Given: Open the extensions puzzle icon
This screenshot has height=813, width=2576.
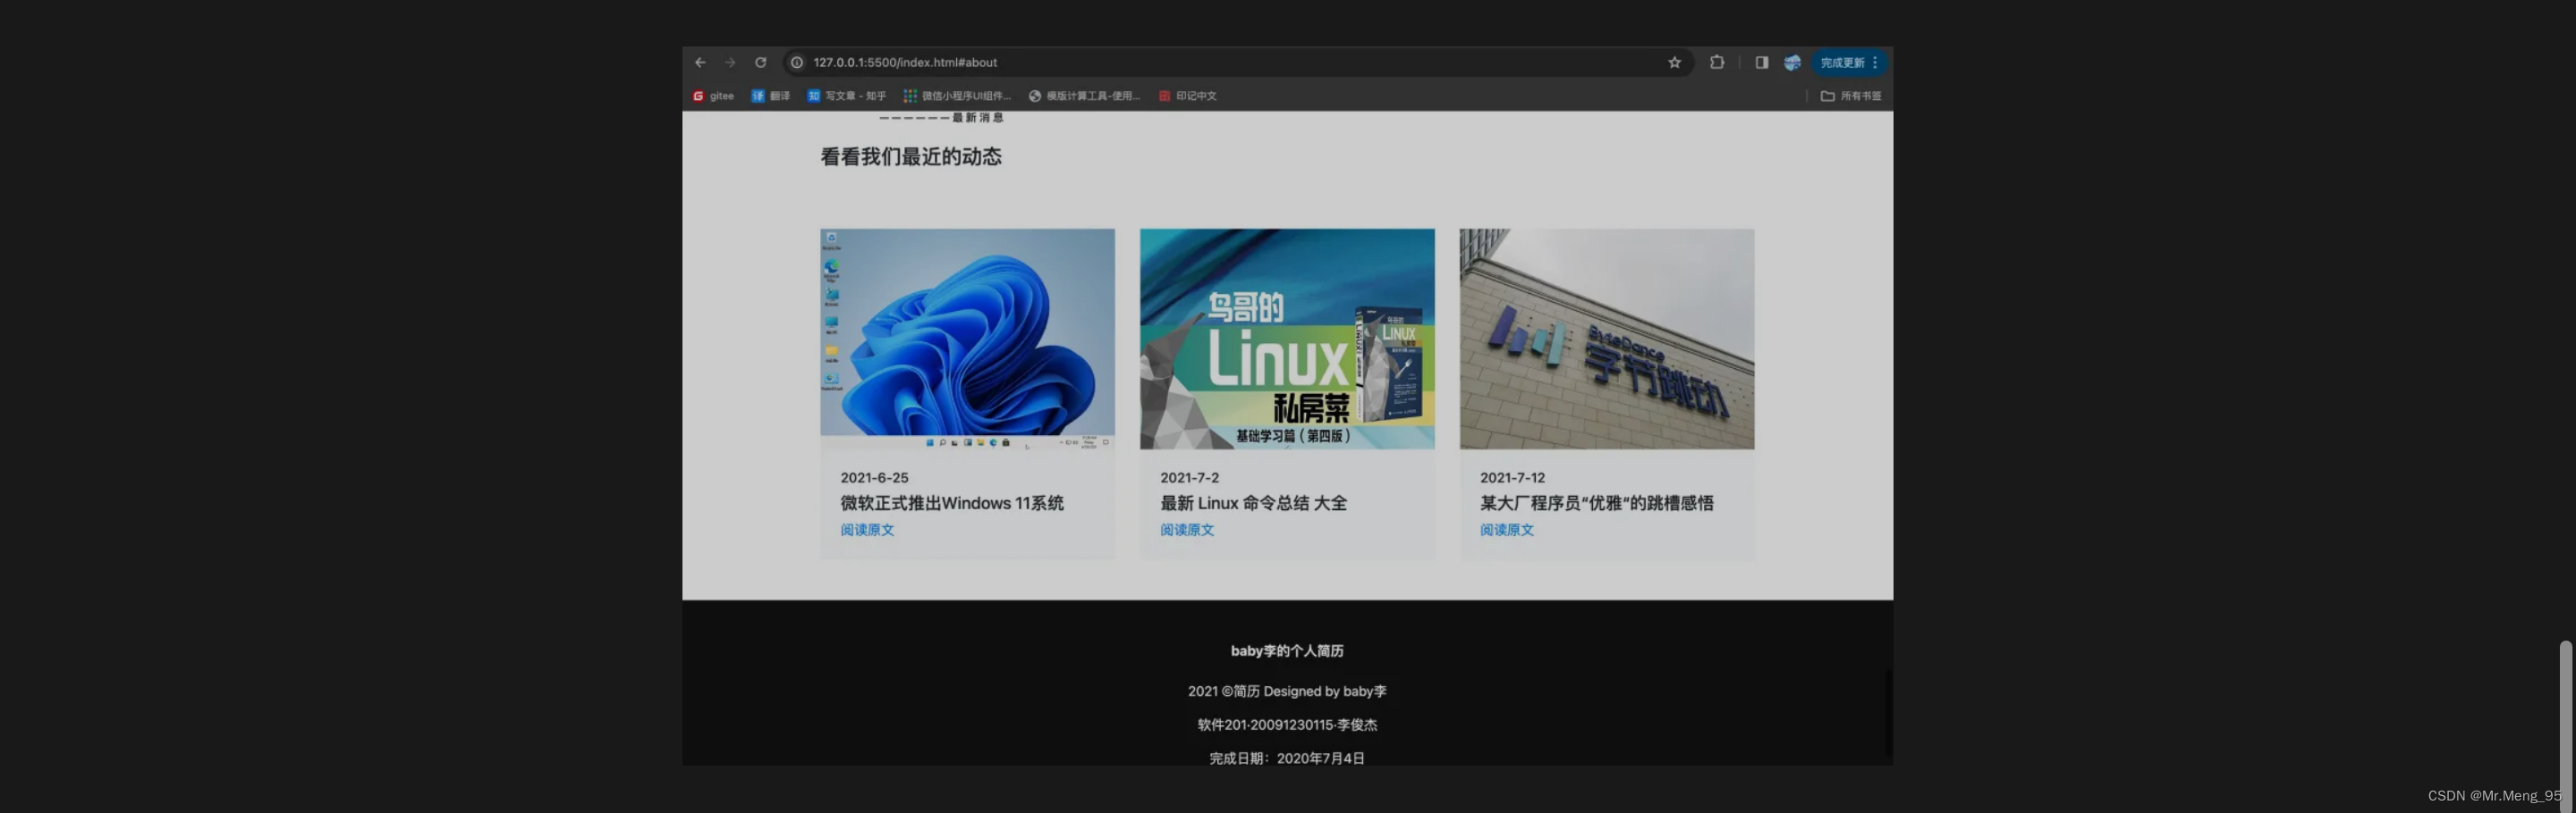Looking at the screenshot, I should [x=1717, y=62].
